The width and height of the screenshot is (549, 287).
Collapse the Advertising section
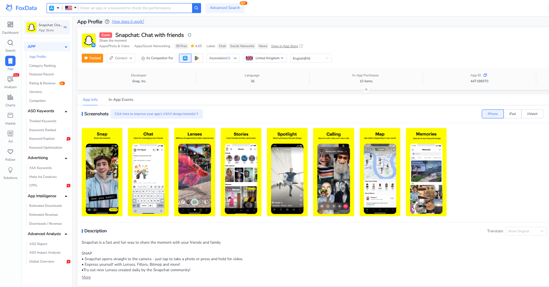[66, 158]
